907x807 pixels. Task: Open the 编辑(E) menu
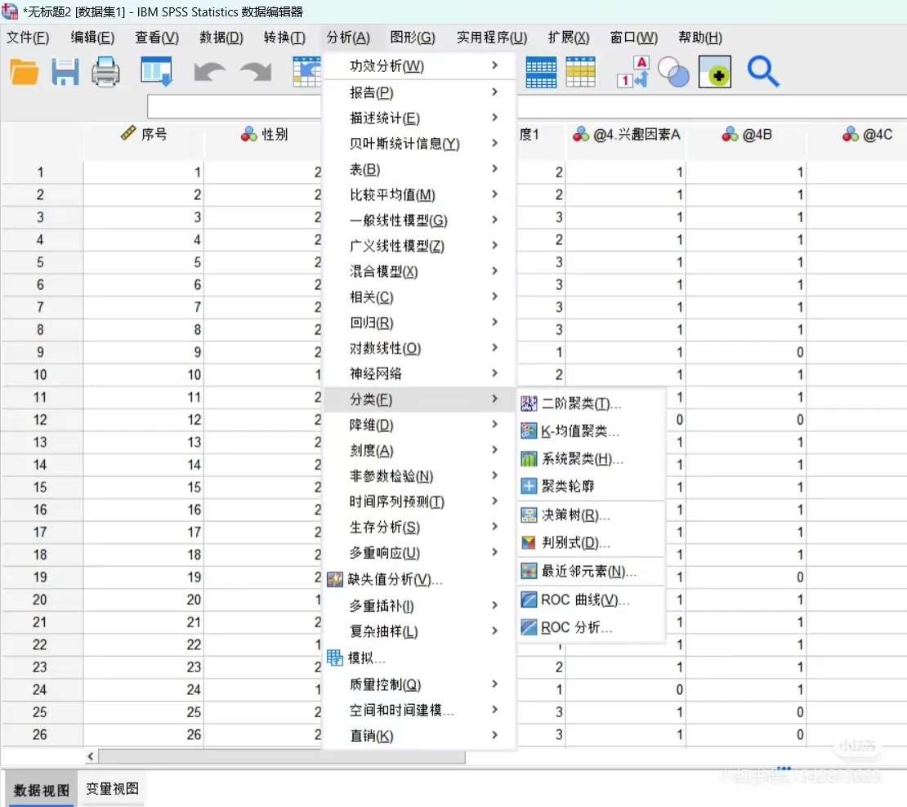click(x=92, y=38)
